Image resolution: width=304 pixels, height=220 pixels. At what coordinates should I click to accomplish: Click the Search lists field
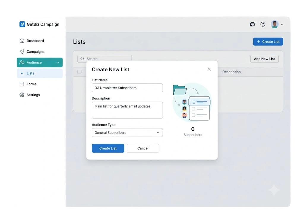[x=105, y=59]
